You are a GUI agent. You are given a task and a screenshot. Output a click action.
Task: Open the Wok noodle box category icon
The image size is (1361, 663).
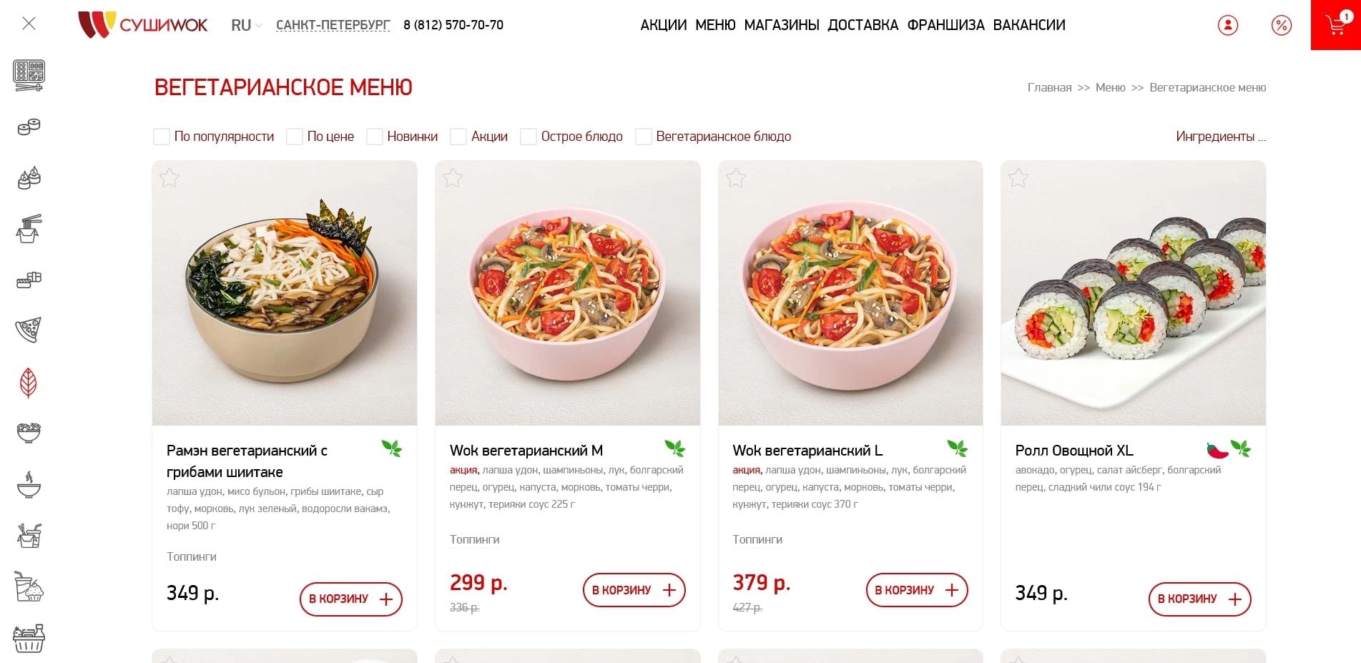[28, 228]
